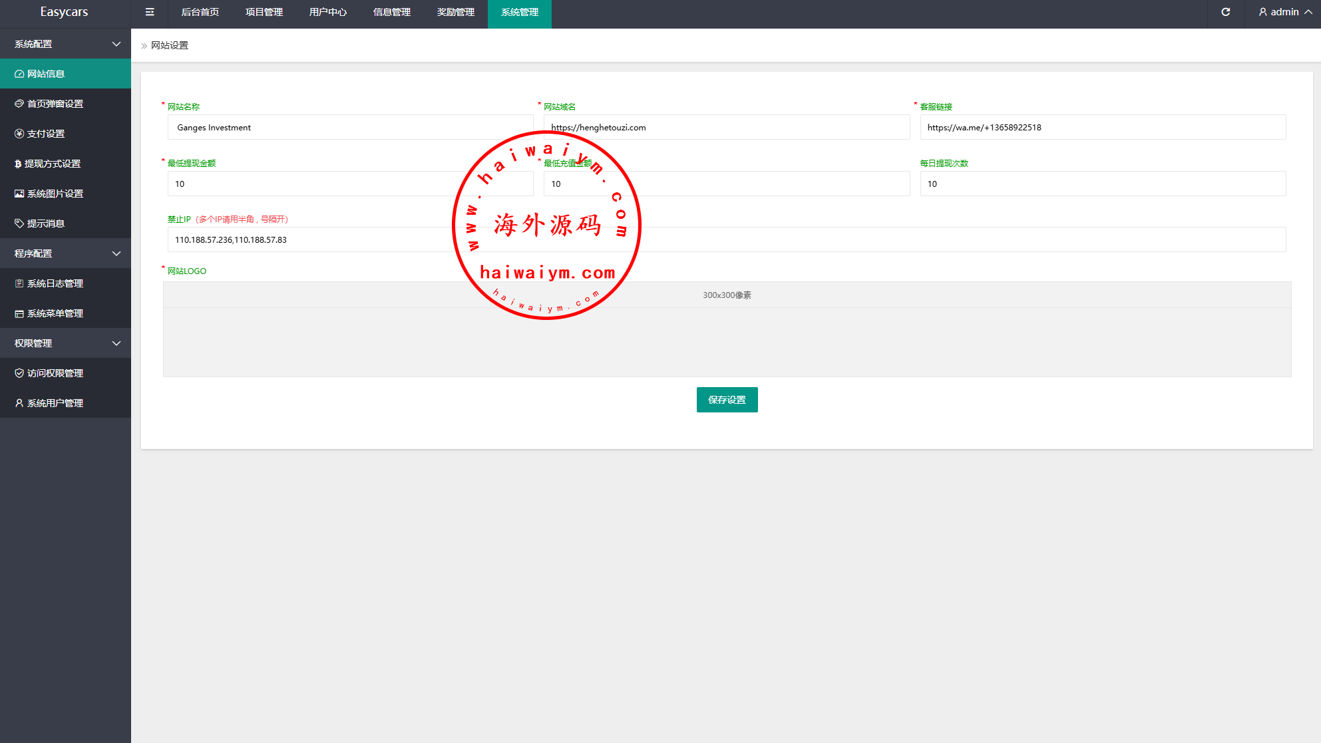Click the 保存设置 save button
This screenshot has width=1321, height=743.
pos(727,400)
